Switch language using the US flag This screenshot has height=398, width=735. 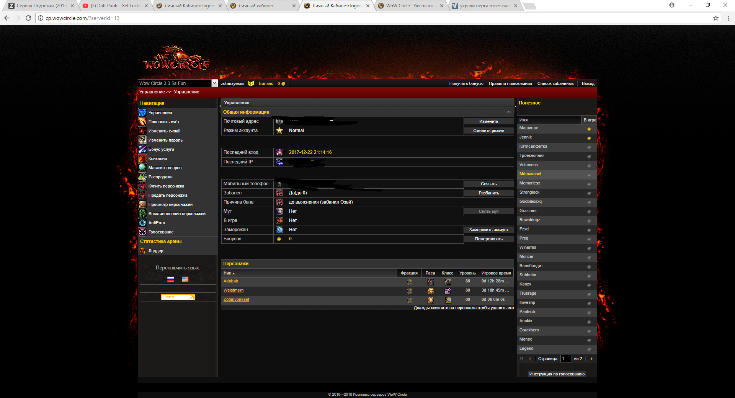click(x=185, y=279)
